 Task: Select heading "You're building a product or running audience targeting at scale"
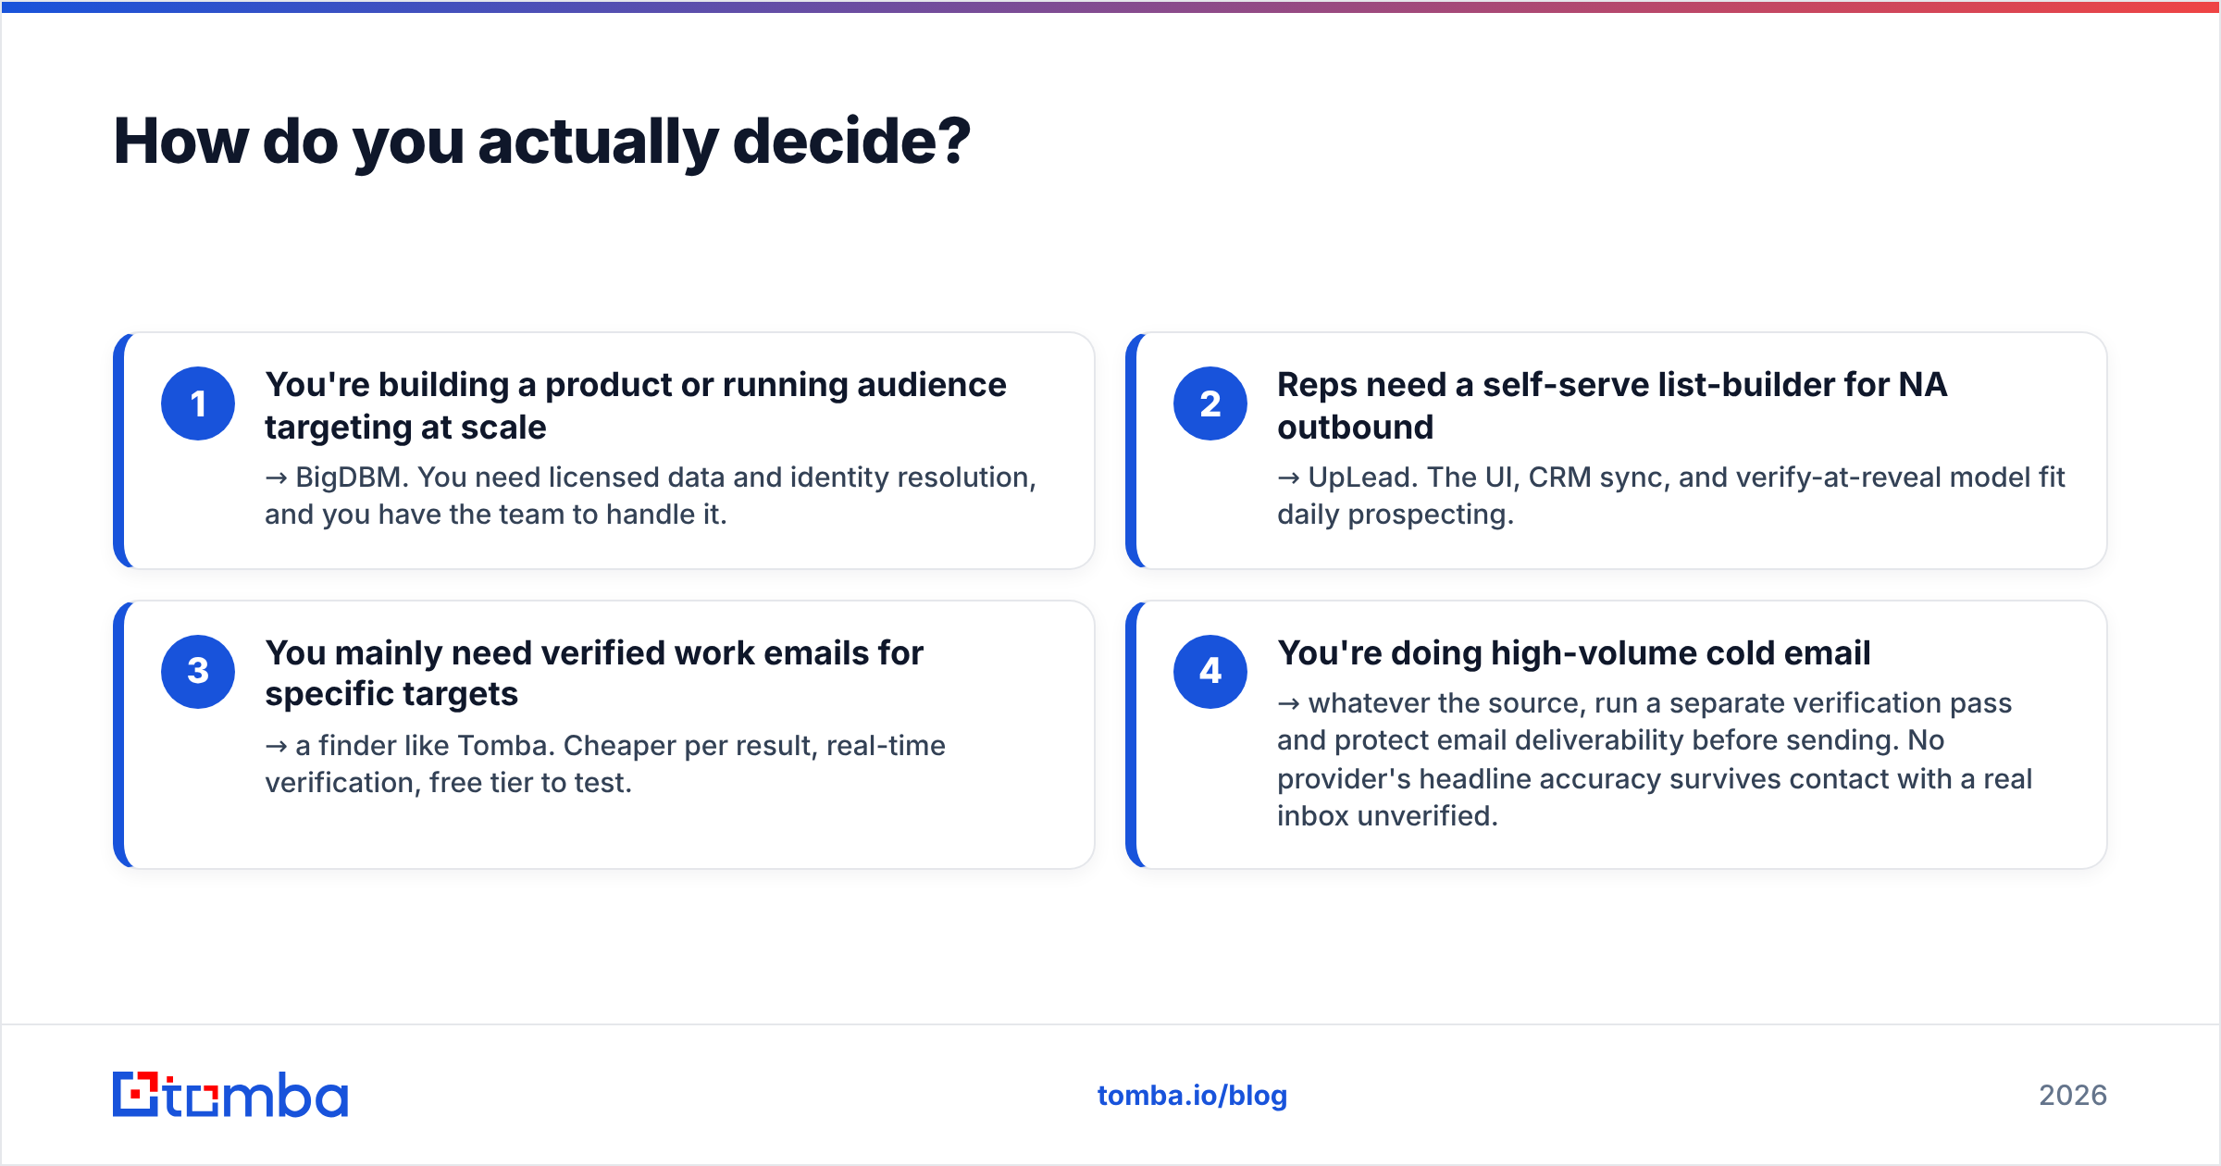[636, 405]
